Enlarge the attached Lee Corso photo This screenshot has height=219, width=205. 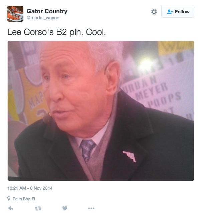pos(101,111)
